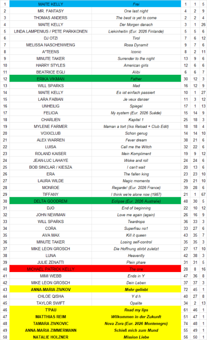Screen dimensions: 207x340
Task: Select row number 12 header
Action: click(x=5, y=79)
